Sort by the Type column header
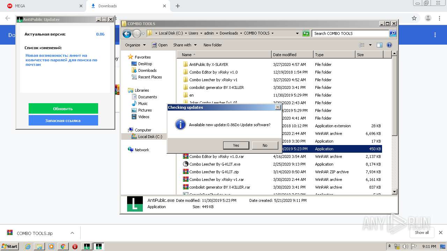 [x=334, y=55]
